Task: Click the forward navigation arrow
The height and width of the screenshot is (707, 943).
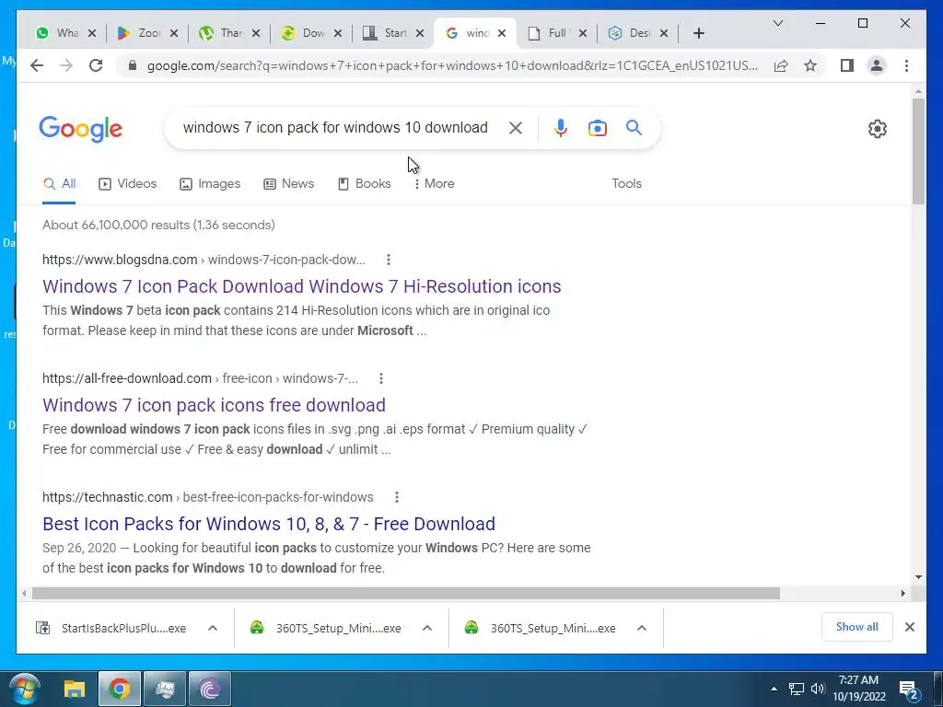Action: [66, 65]
